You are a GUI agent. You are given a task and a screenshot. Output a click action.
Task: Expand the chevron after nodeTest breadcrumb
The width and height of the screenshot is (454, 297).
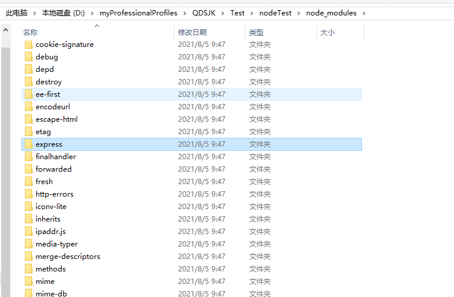point(299,13)
